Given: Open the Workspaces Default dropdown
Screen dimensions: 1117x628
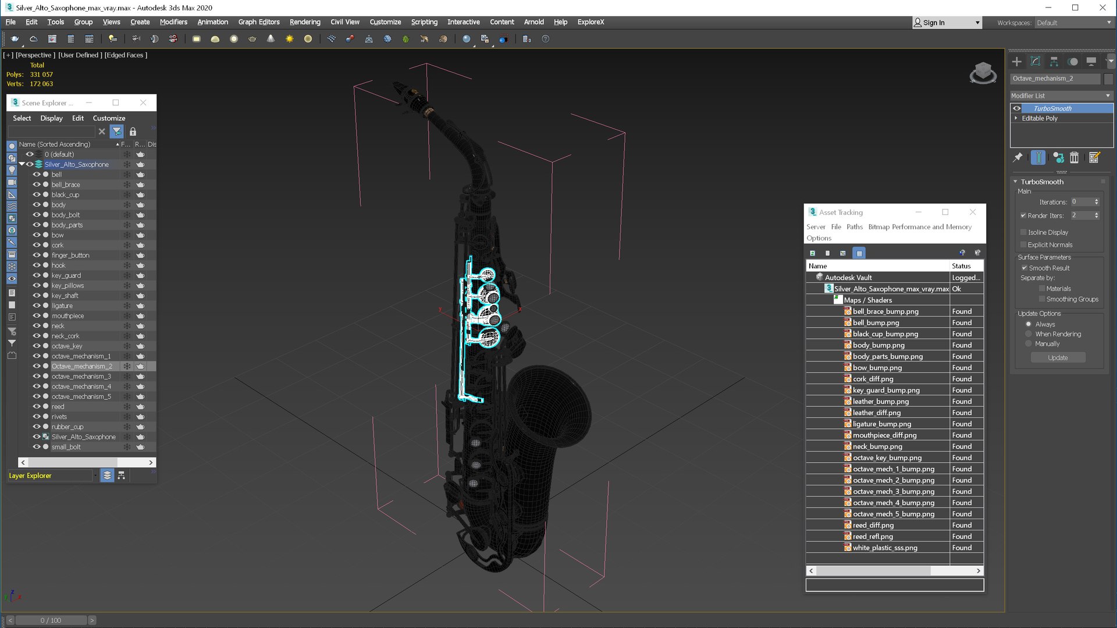Looking at the screenshot, I should pos(1073,23).
